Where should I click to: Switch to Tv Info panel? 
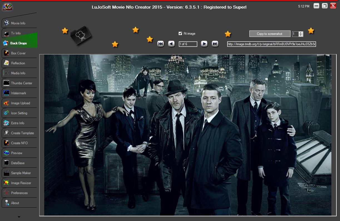pos(19,33)
